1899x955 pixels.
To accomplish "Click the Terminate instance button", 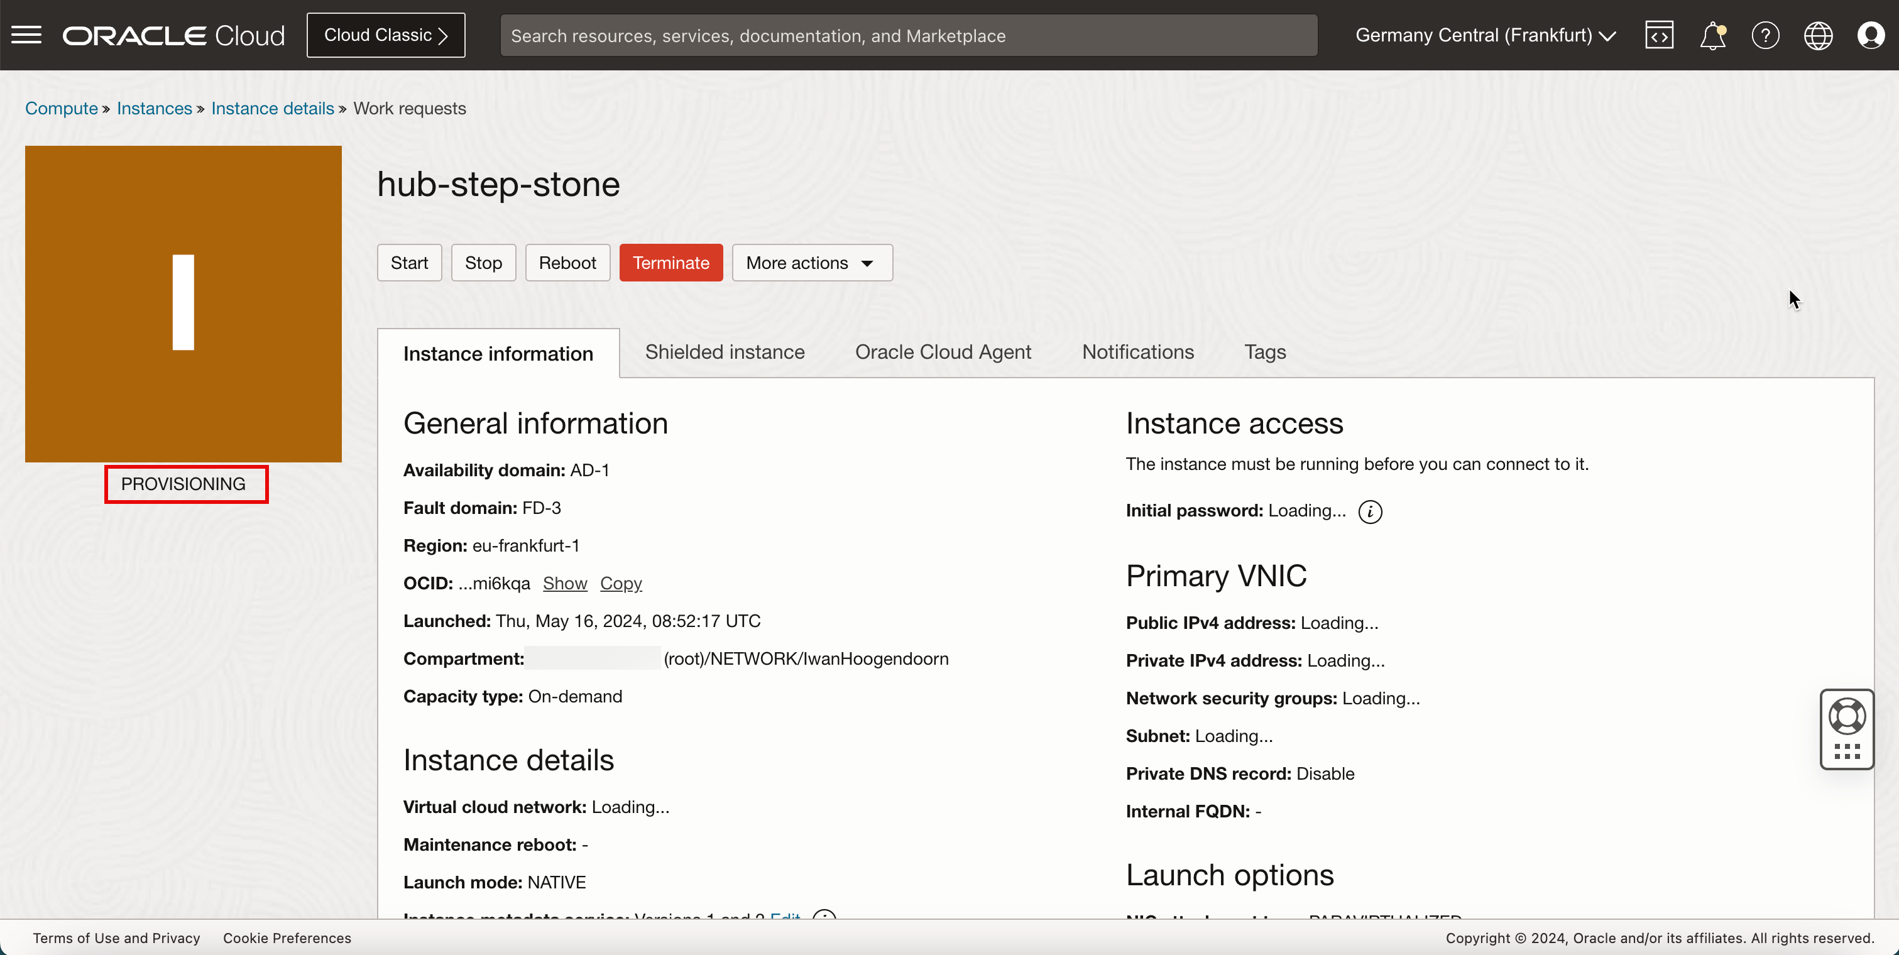I will pyautogui.click(x=671, y=262).
